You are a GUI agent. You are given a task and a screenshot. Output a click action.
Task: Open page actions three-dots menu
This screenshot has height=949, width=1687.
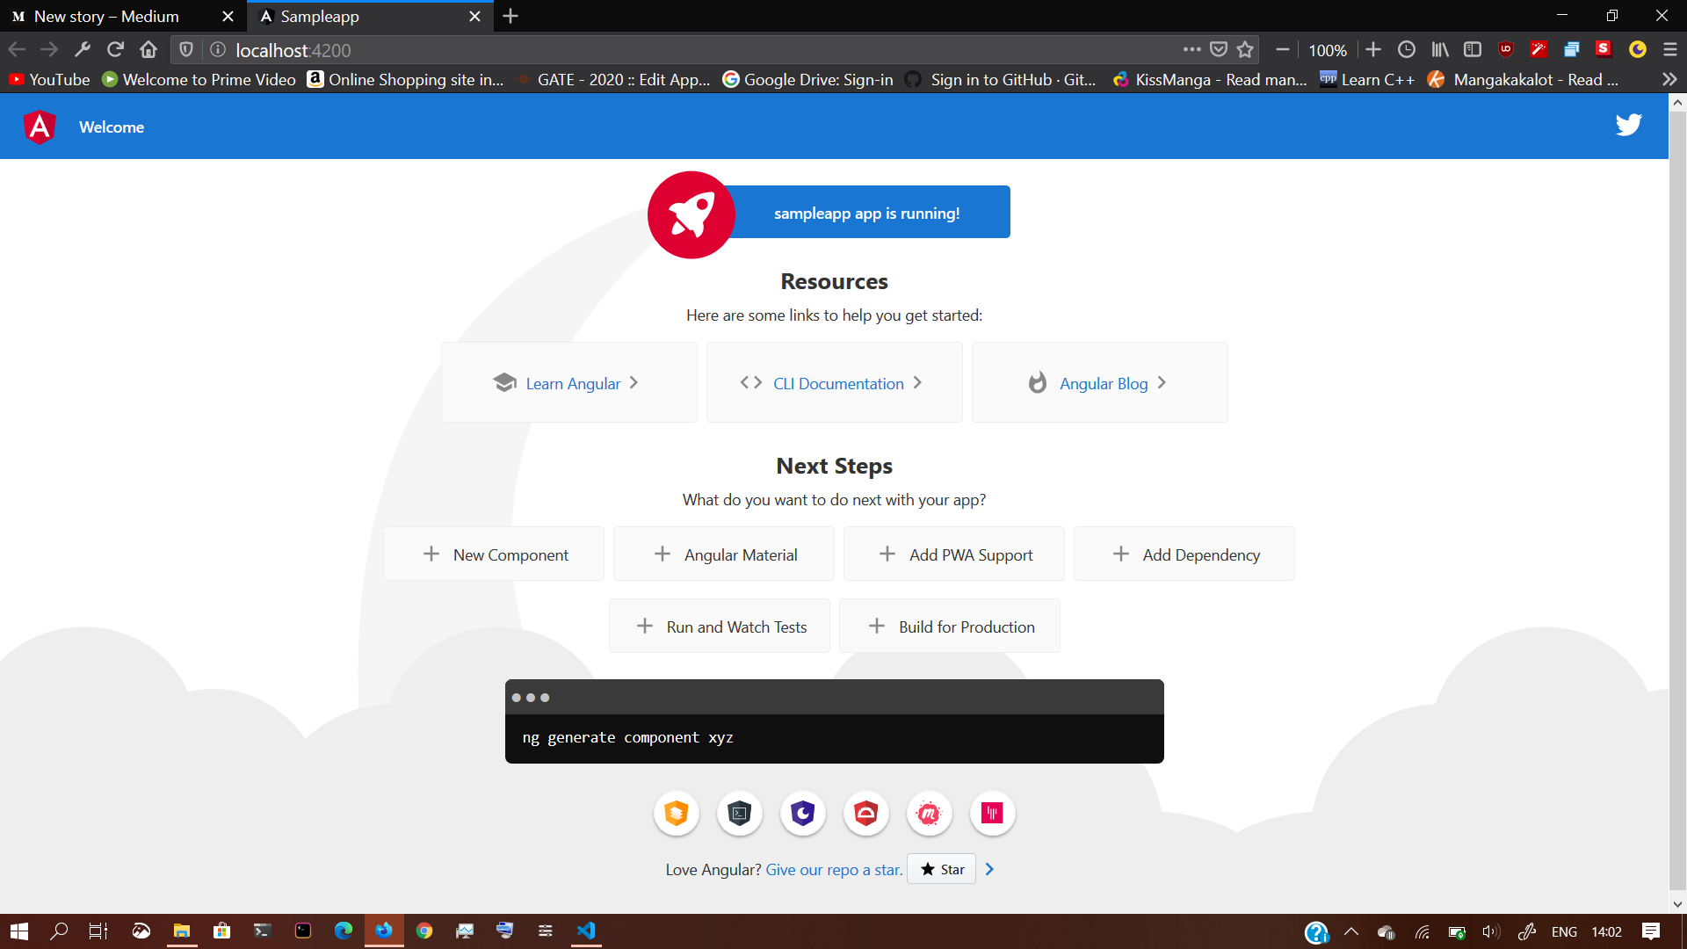(x=1191, y=50)
